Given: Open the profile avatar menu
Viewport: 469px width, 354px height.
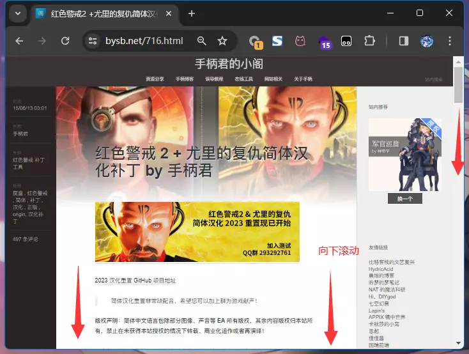Looking at the screenshot, I should click(427, 41).
